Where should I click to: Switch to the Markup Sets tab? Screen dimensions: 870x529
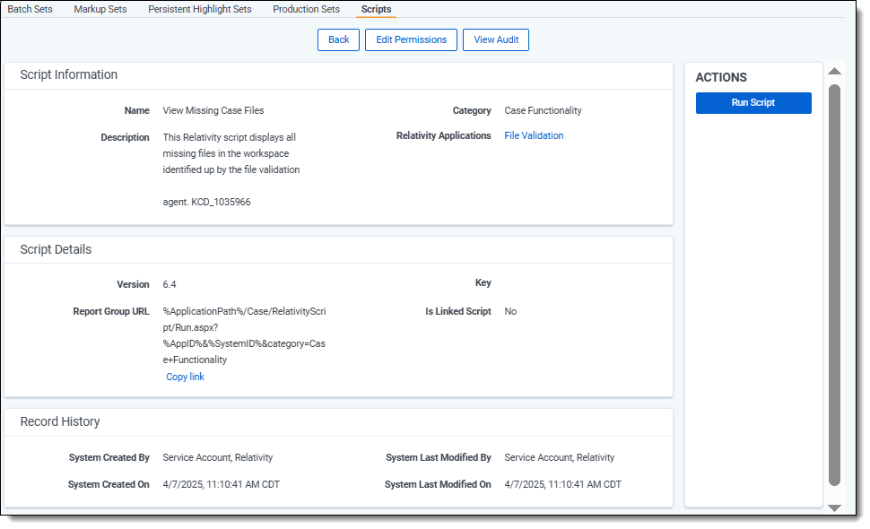pos(100,9)
